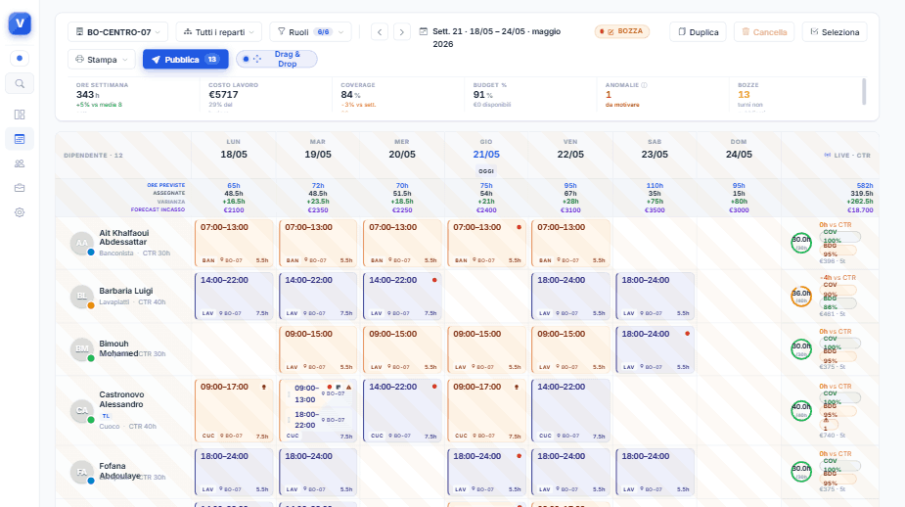Click warning triangle on Castronovo 19/05 shift
The height and width of the screenshot is (507, 905).
348,387
